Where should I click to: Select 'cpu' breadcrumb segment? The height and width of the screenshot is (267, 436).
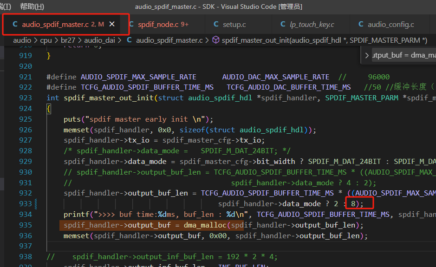tap(46, 40)
